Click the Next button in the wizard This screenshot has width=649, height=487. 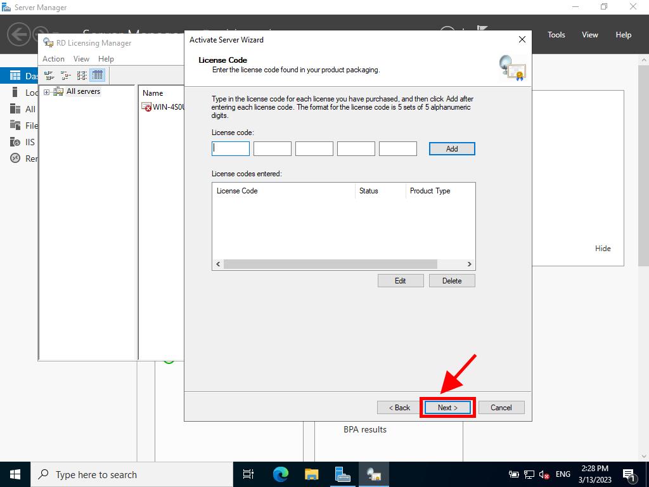[x=447, y=408]
